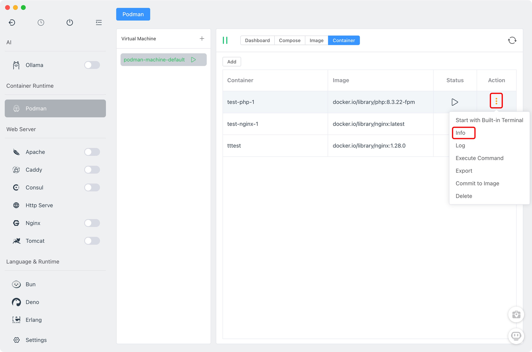Collapse sidebar using the list menu icon
This screenshot has width=532, height=352.
click(99, 23)
